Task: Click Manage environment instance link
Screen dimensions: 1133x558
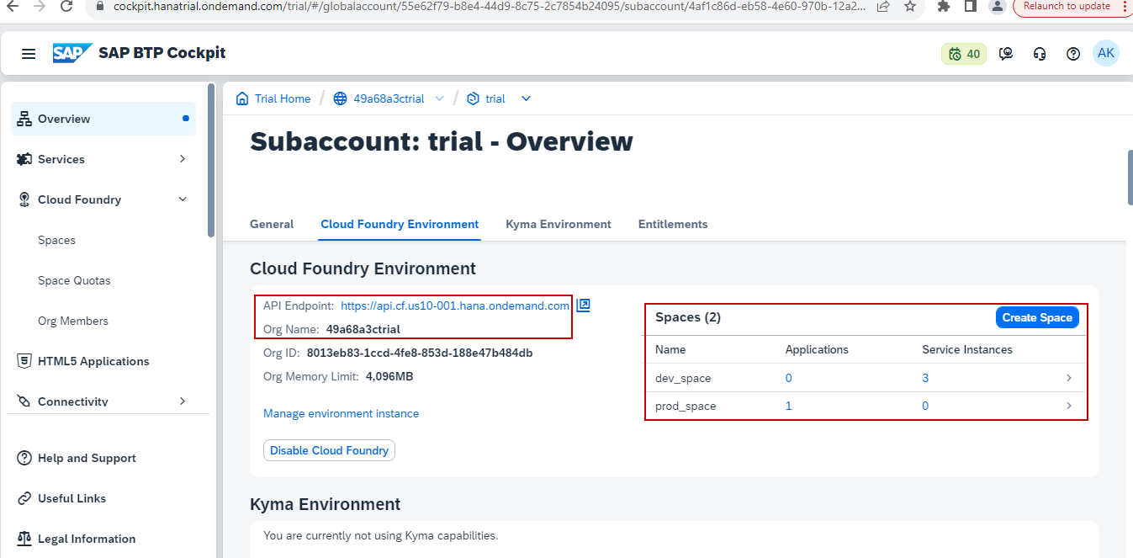Action: (x=341, y=413)
